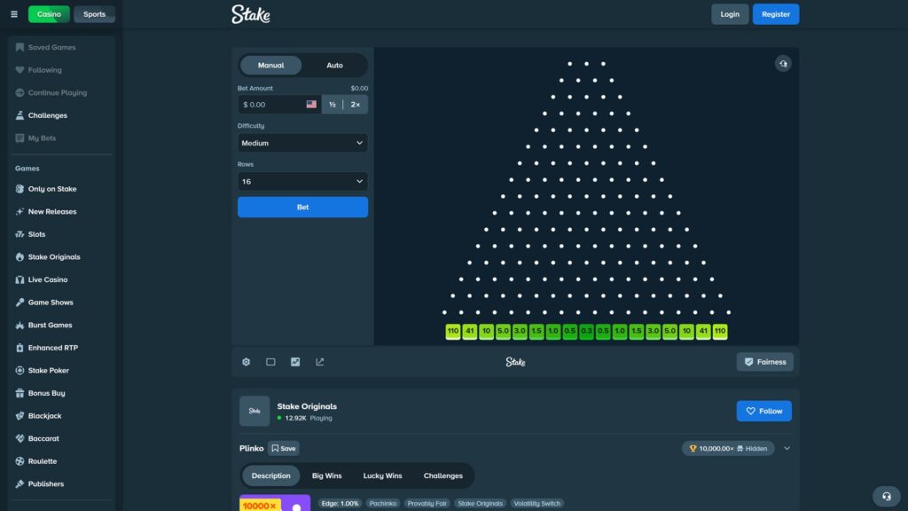Click US dollar flag currency icon
Viewport: 908px width, 511px height.
311,105
